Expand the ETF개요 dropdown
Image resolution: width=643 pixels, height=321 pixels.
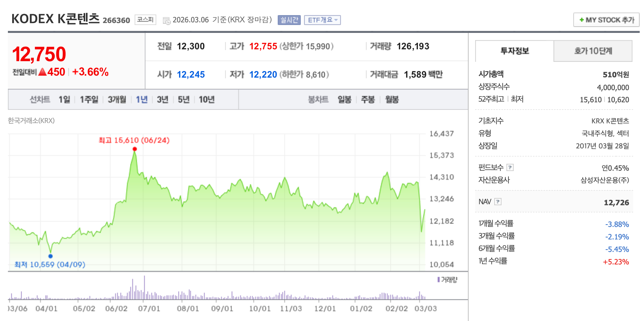[x=322, y=20]
